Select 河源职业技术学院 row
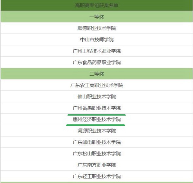 96,131
